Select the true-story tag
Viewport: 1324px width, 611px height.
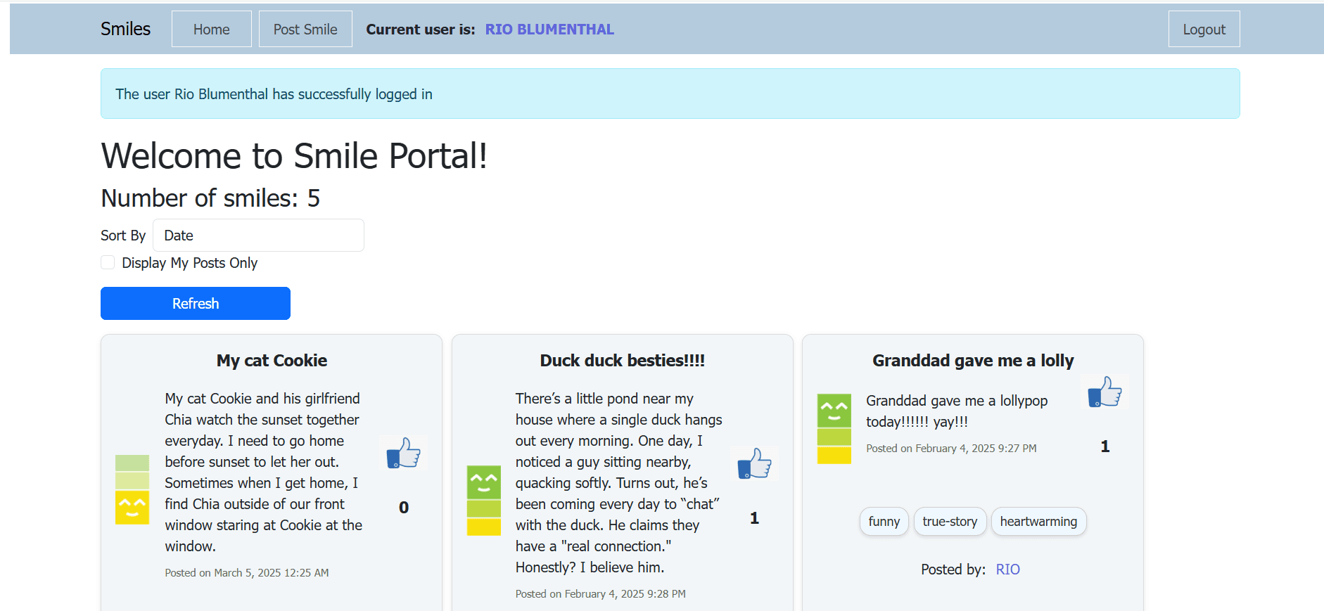950,522
